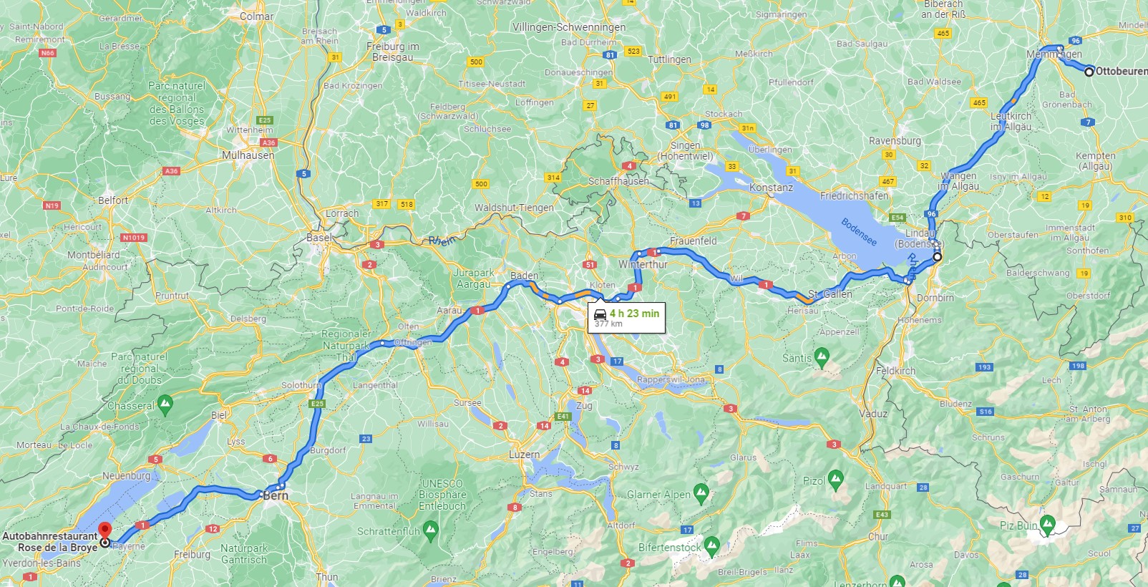Screen dimensions: 1148x587
Task: Select the Piz Buin peak marker
Action: [x=1048, y=523]
